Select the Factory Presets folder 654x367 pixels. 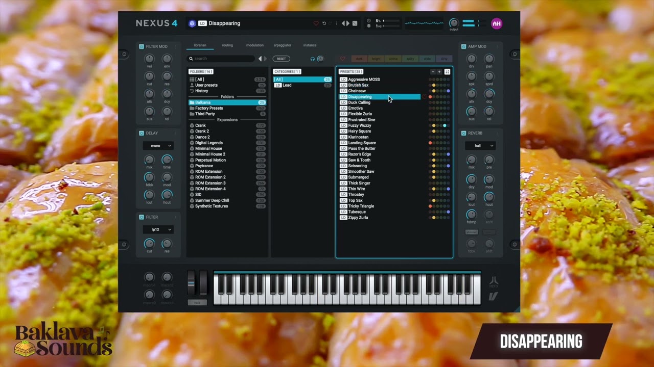227,108
